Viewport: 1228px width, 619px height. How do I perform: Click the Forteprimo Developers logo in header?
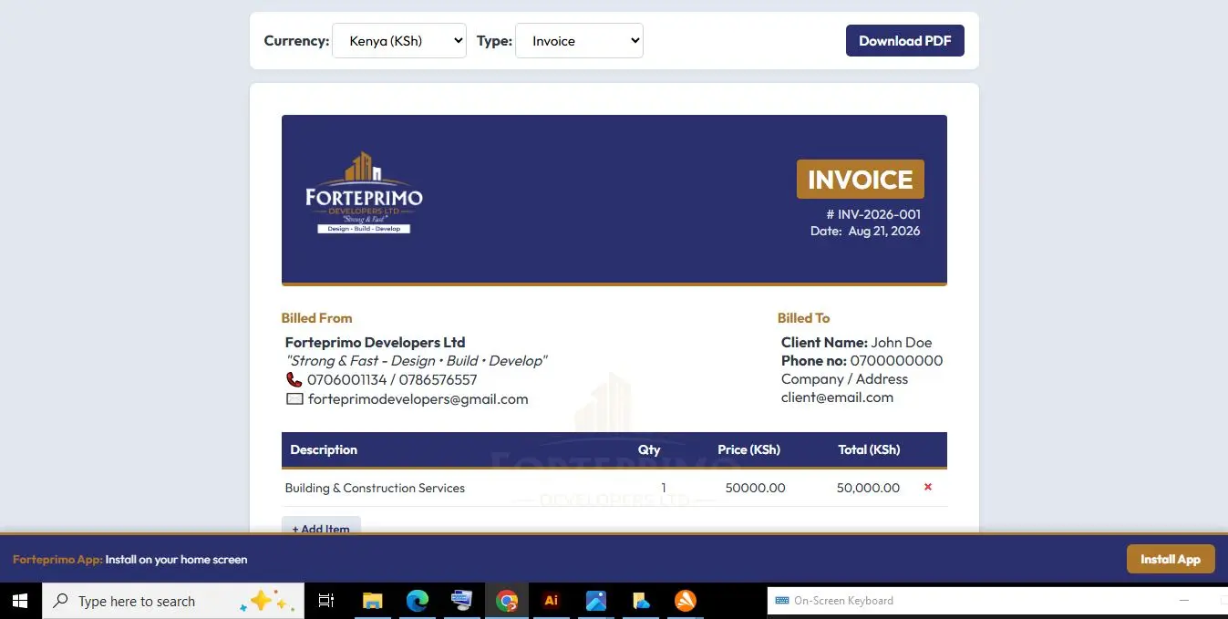click(364, 192)
